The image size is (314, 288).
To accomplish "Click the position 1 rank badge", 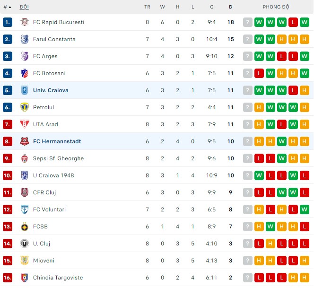I will pyautogui.click(x=7, y=22).
